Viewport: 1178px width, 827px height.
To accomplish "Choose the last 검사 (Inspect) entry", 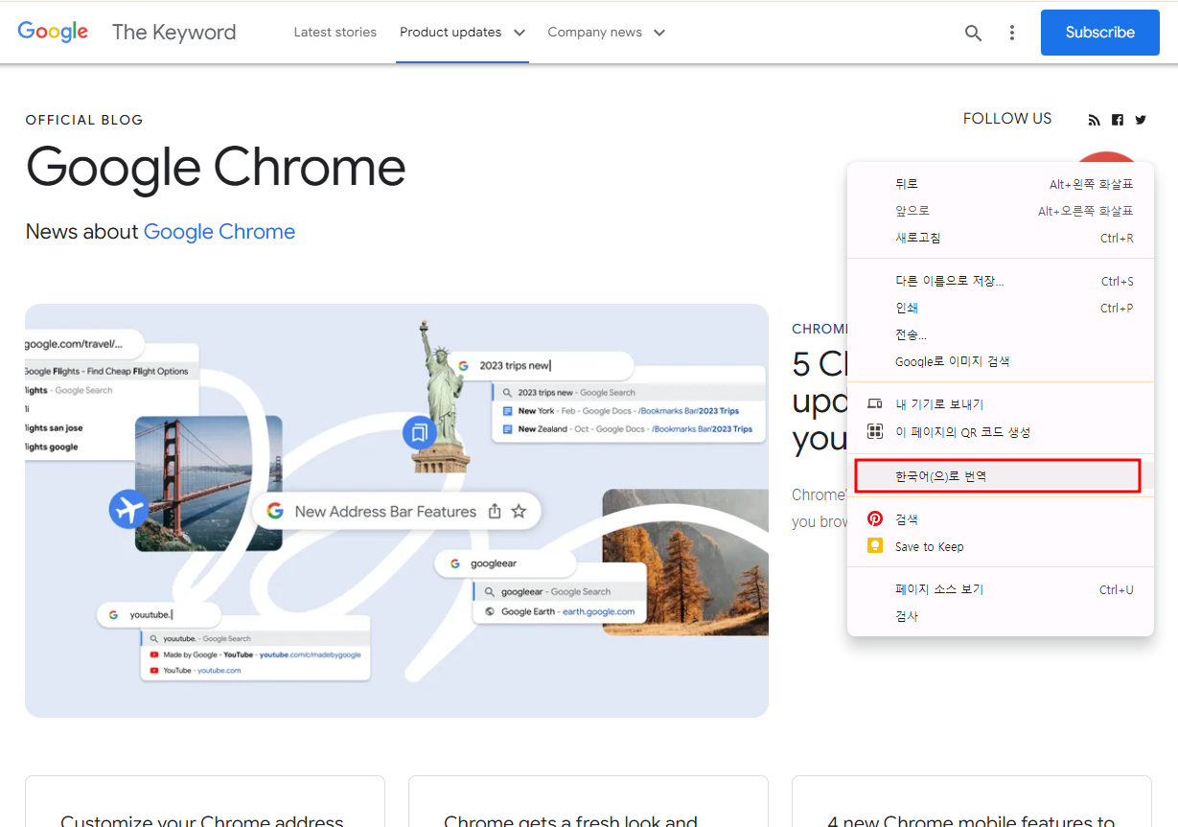I will [1001, 616].
